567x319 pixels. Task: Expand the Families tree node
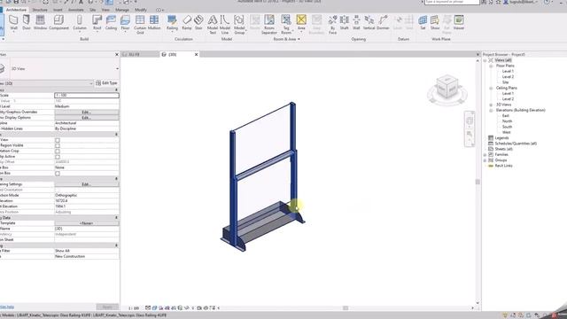click(x=485, y=155)
